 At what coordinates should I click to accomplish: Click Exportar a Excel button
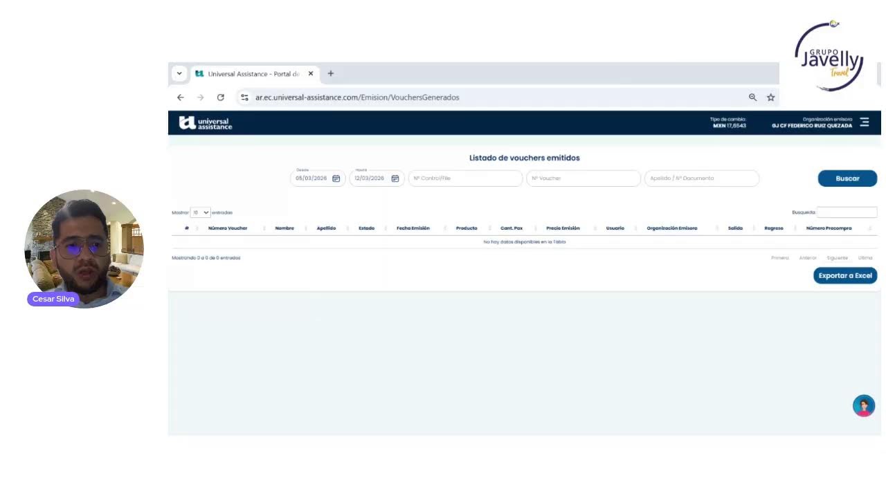pyautogui.click(x=845, y=276)
